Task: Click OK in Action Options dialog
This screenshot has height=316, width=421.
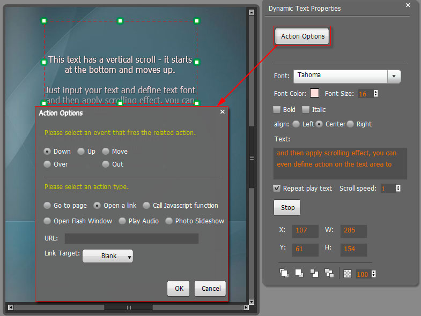Action: 179,288
